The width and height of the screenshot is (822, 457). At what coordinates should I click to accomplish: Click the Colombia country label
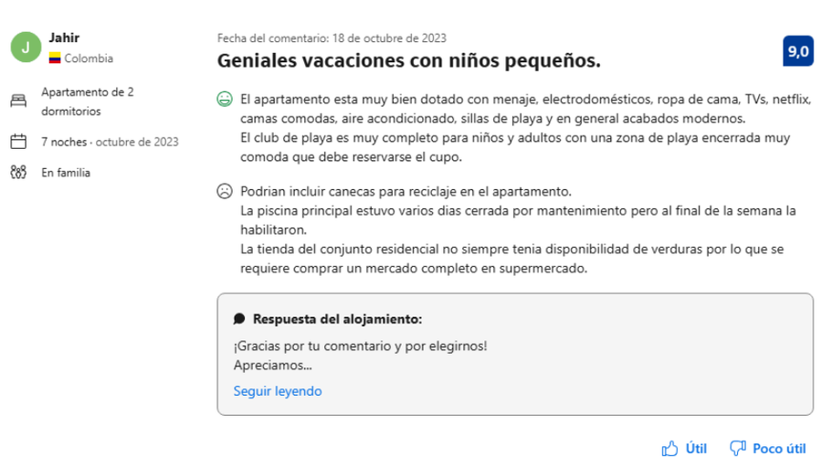[89, 58]
